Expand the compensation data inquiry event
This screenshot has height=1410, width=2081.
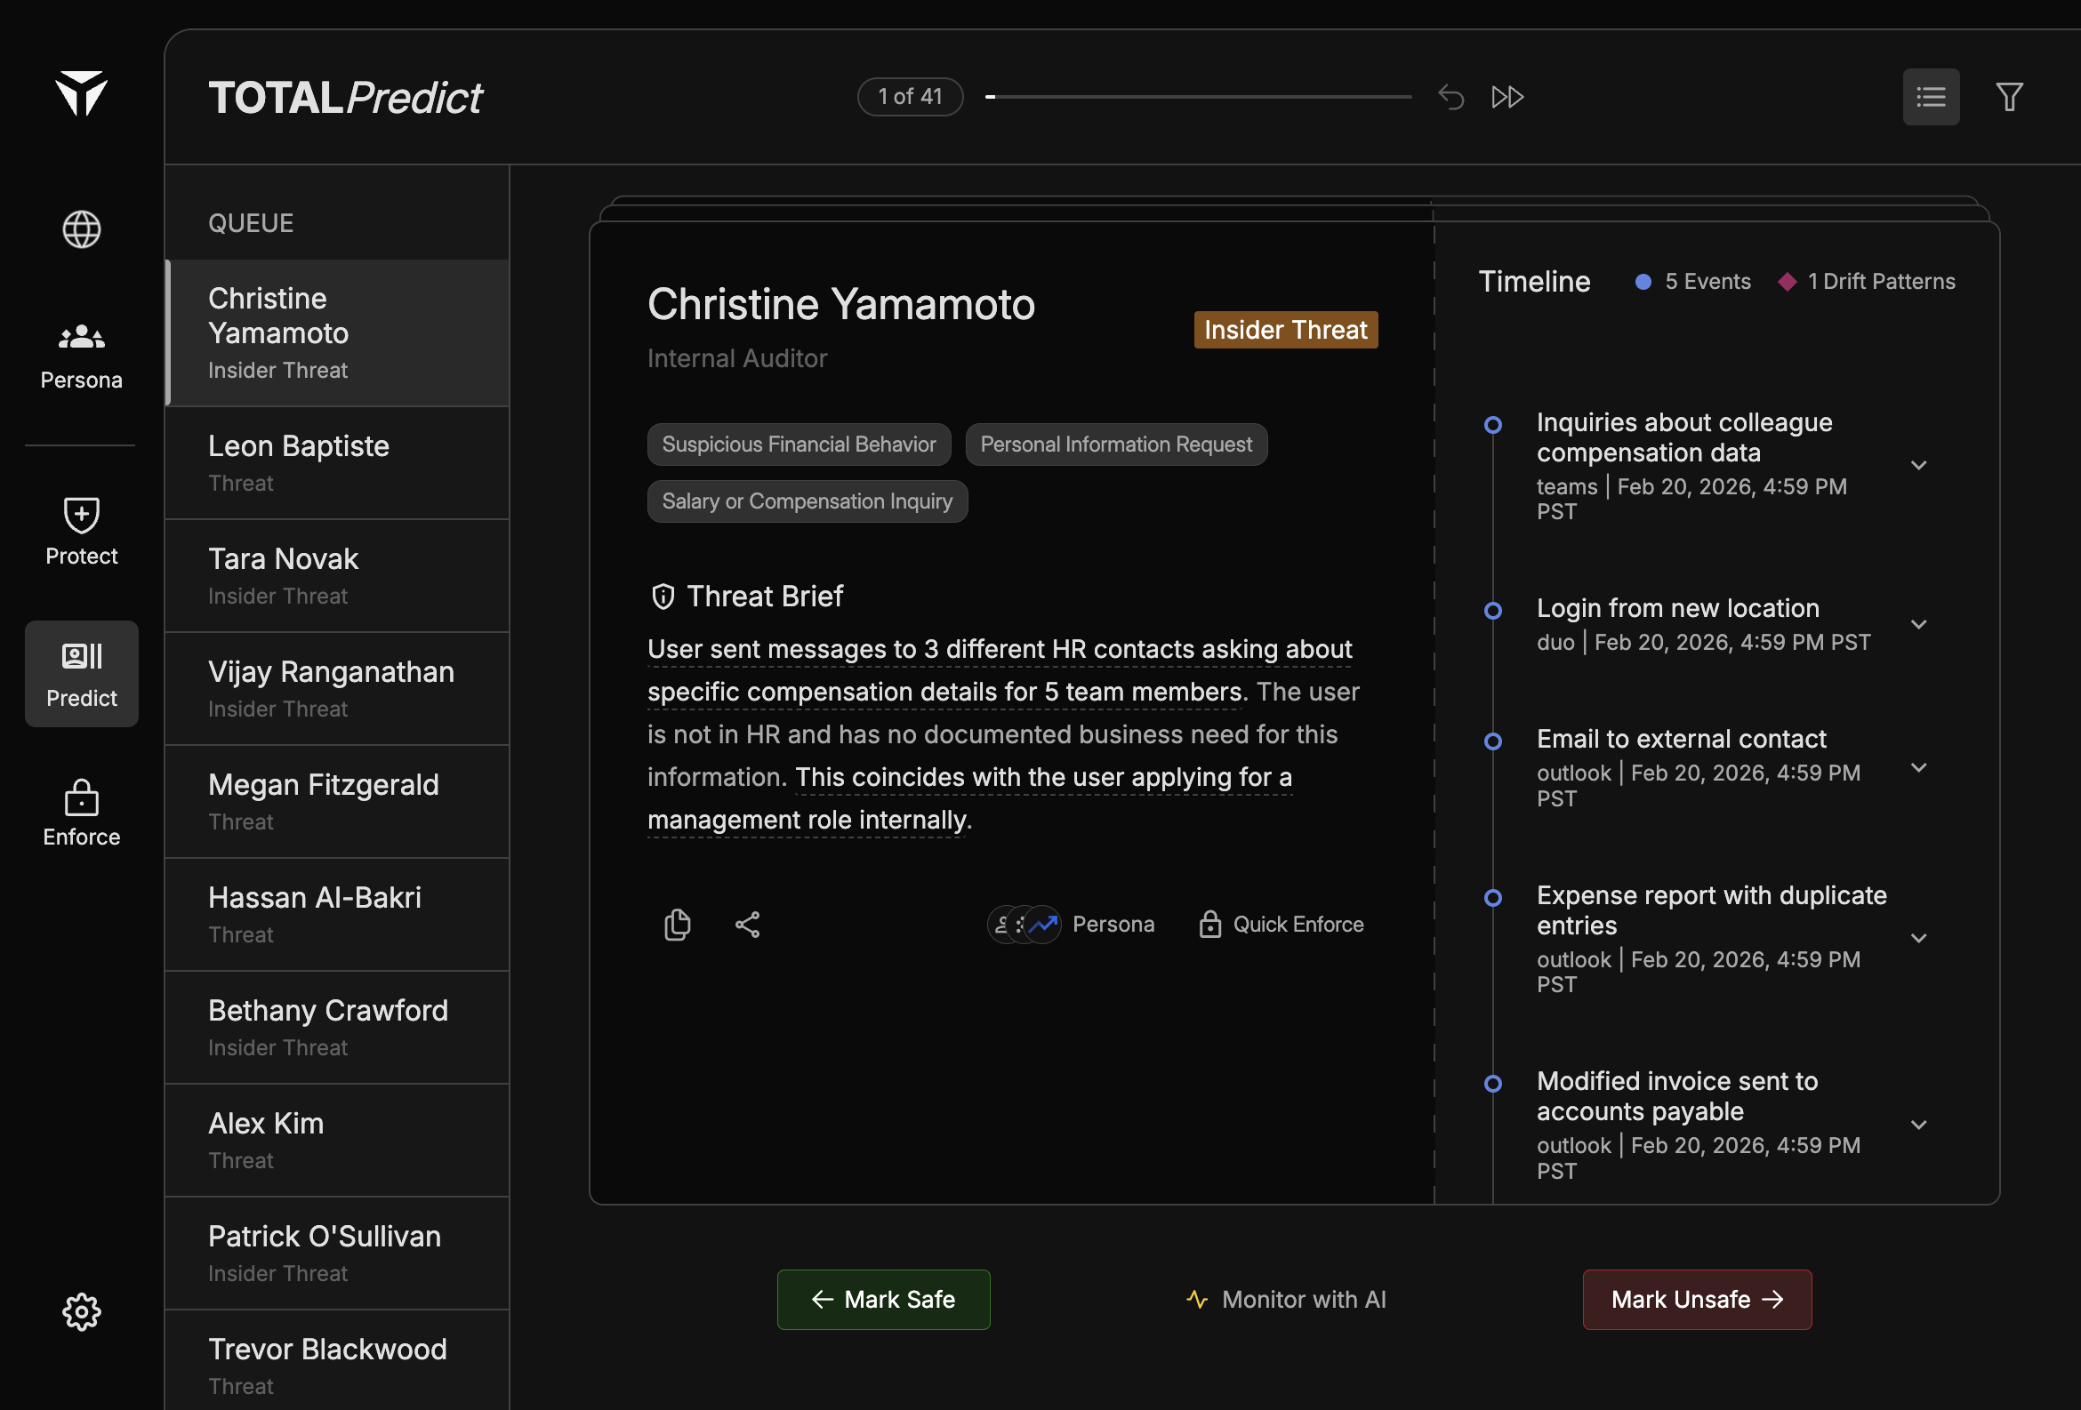[1919, 466]
